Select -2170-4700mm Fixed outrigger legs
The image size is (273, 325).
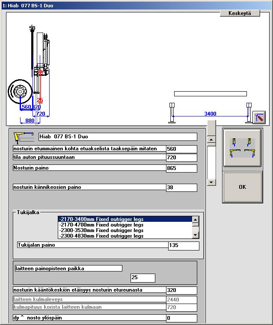(x=125, y=225)
